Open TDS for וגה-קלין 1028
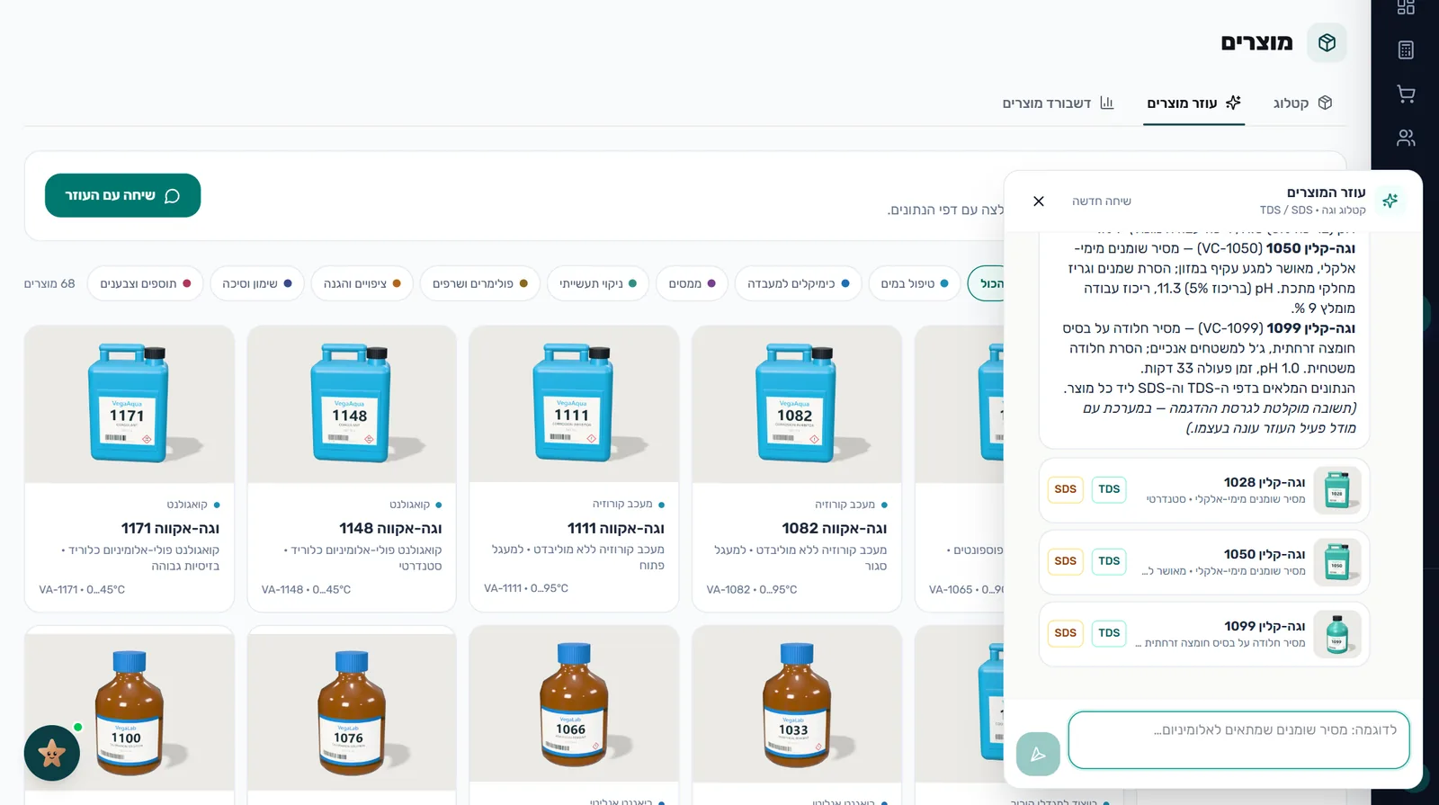Image resolution: width=1439 pixels, height=805 pixels. click(x=1109, y=489)
